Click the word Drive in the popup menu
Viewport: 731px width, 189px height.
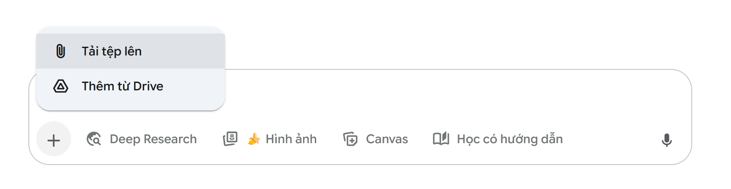[x=148, y=86]
